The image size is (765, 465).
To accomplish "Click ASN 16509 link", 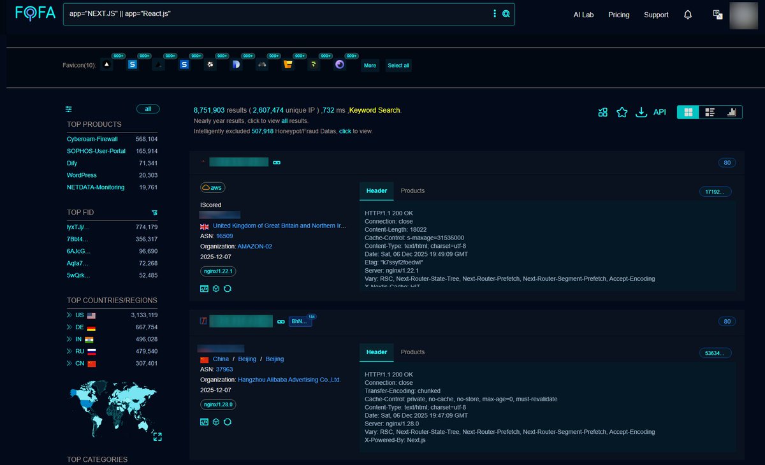I will tap(224, 236).
